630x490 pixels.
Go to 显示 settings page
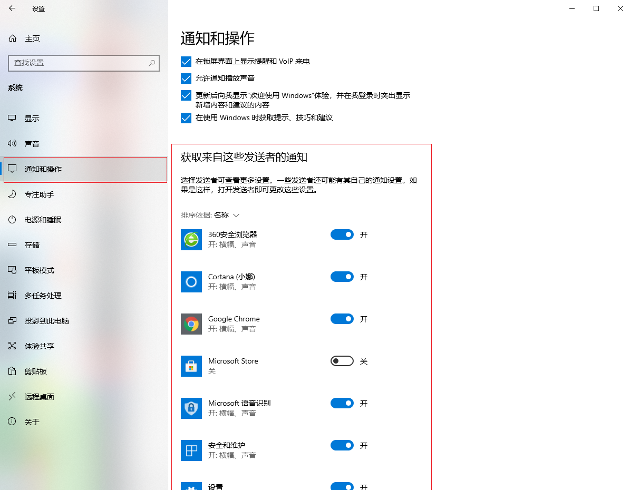(32, 119)
